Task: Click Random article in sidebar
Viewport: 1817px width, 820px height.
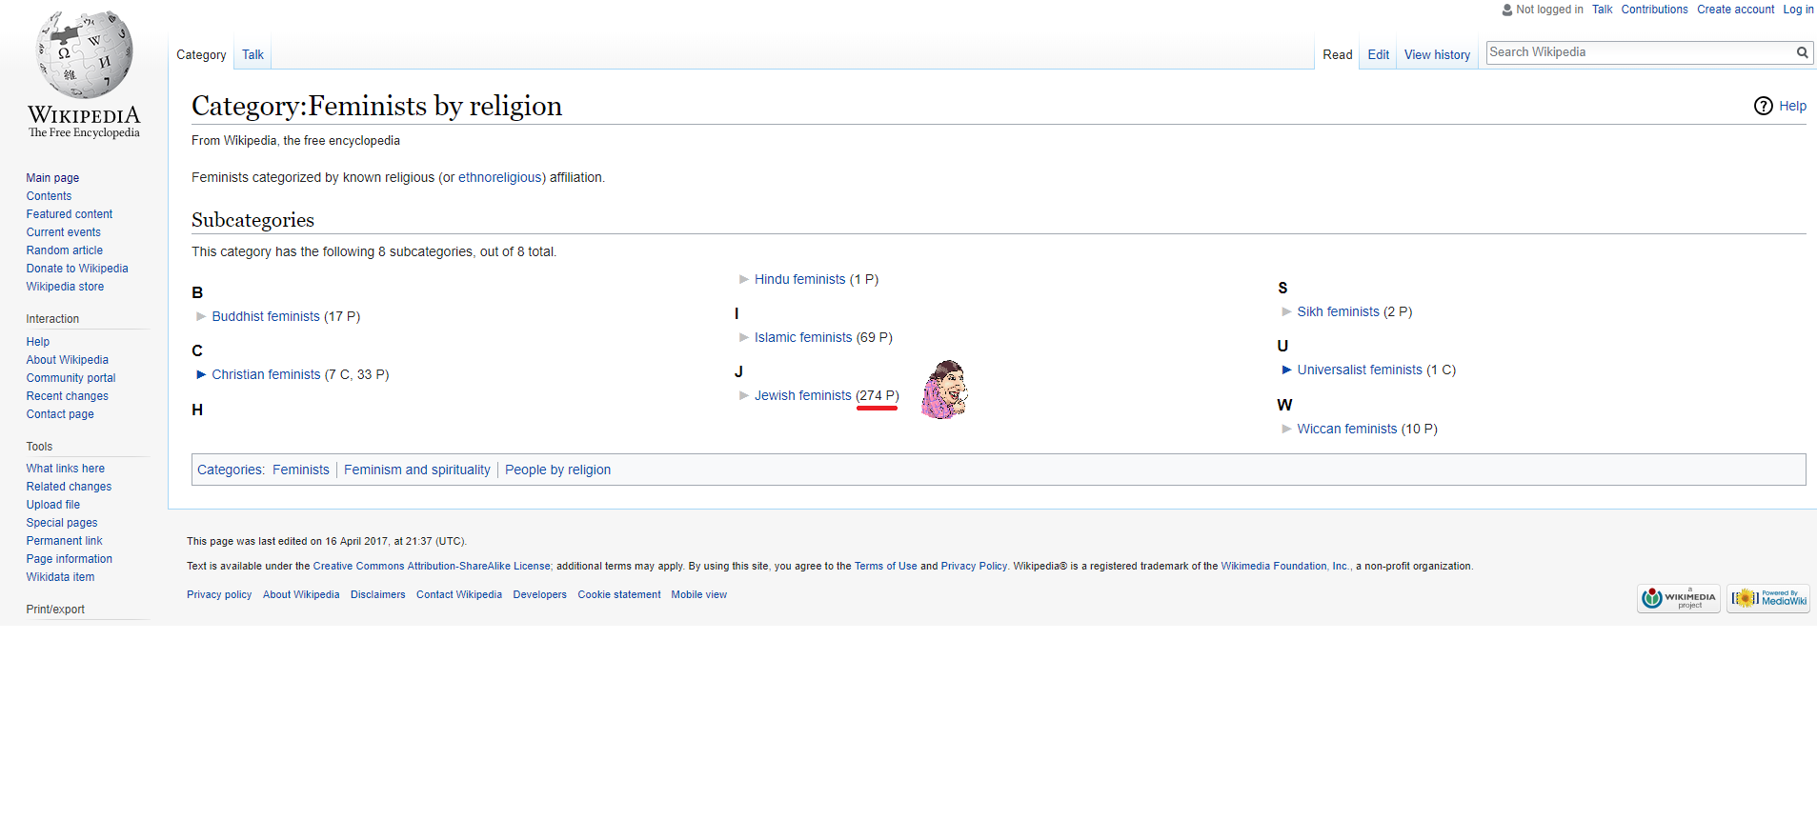Action: click(x=65, y=250)
